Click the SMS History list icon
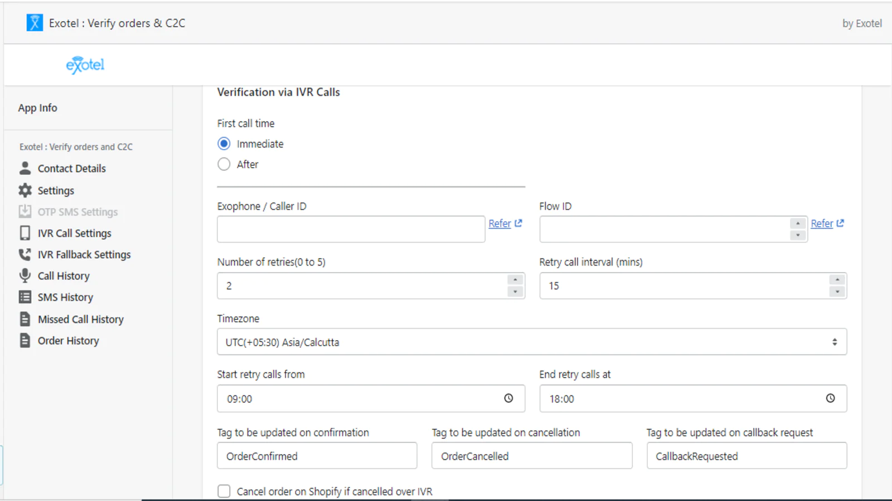Viewport: 892px width, 501px height. point(25,297)
